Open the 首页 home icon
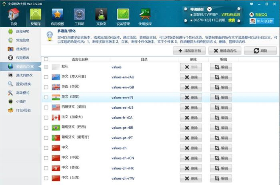 [14, 15]
